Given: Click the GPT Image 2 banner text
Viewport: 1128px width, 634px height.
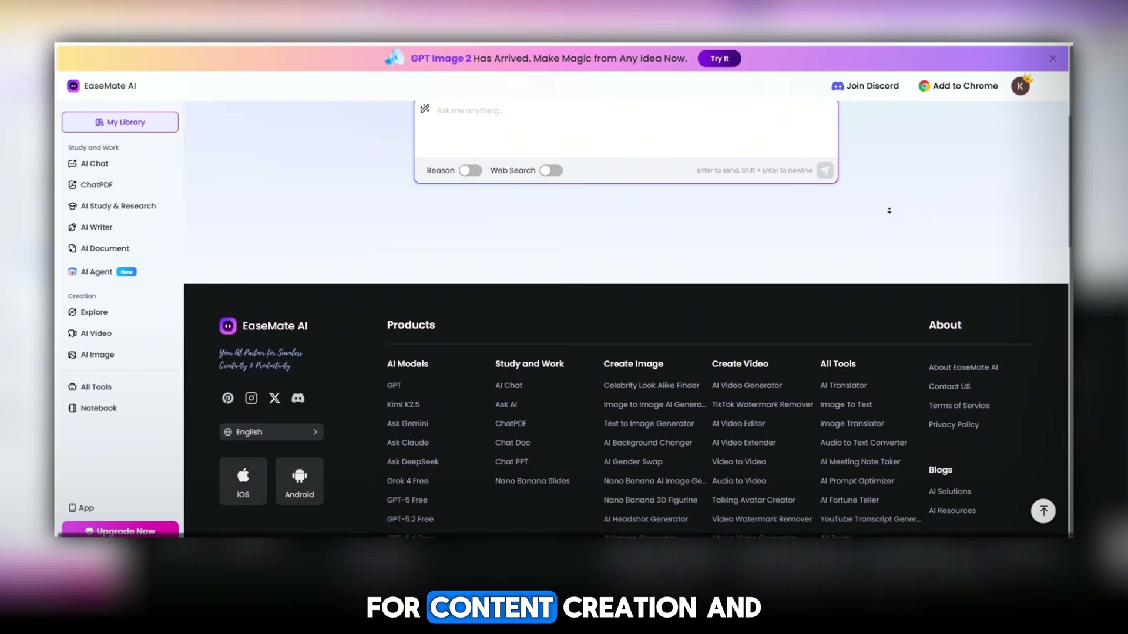Looking at the screenshot, I should coord(441,59).
